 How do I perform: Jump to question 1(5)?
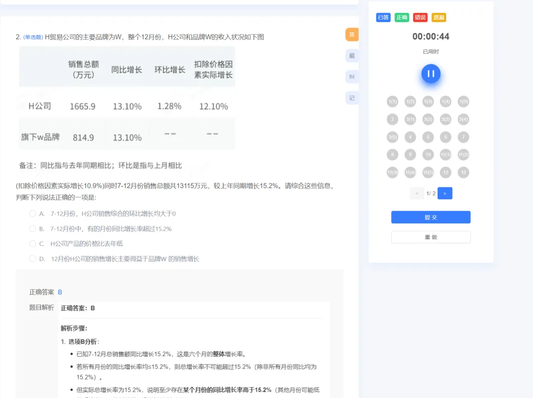pyautogui.click(x=463, y=102)
